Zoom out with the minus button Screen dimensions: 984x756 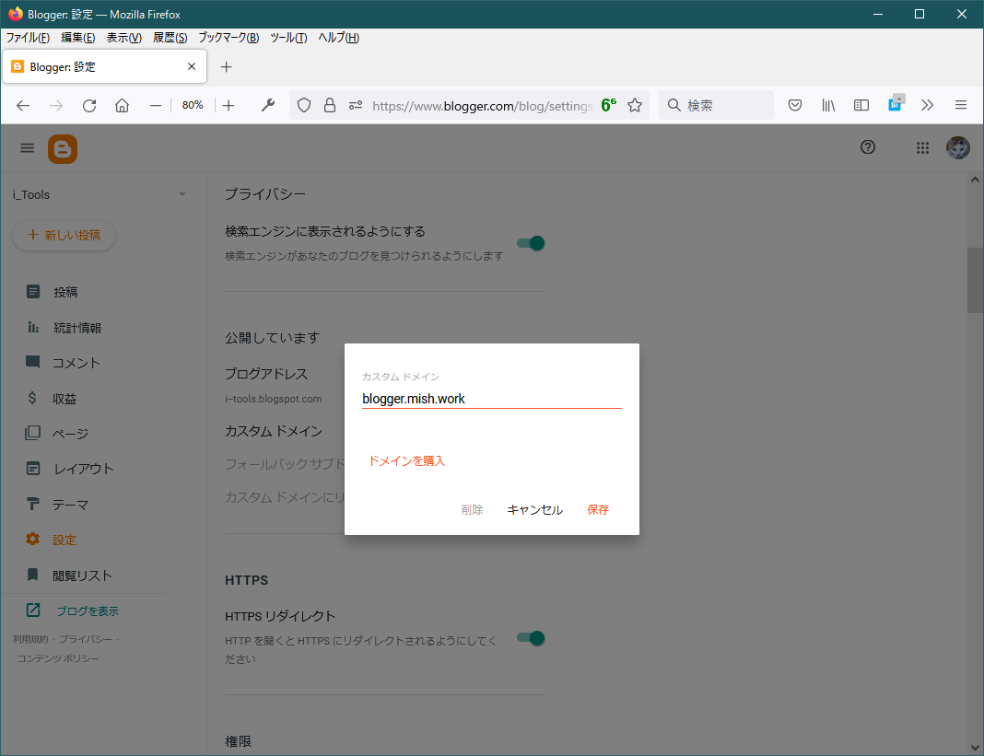pos(156,105)
